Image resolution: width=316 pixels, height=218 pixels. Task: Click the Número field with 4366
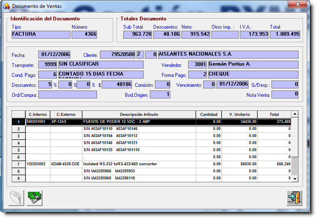[84, 34]
